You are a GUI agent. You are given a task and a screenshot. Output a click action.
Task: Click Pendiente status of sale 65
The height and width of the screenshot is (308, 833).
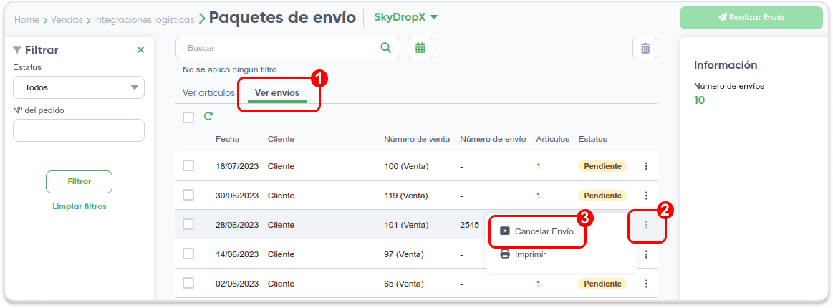pyautogui.click(x=602, y=284)
